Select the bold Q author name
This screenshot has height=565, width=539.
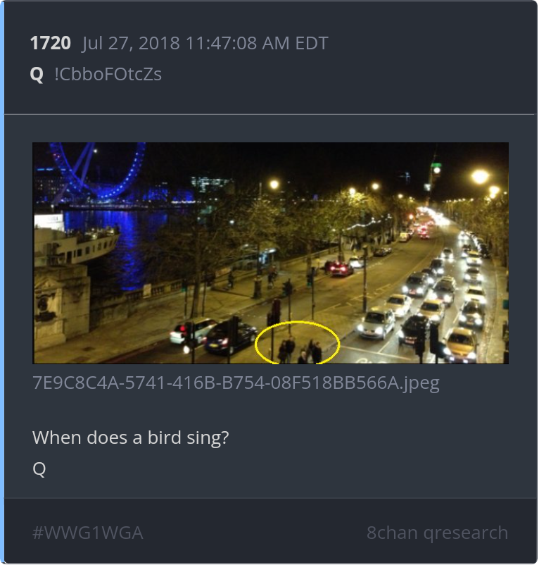tap(37, 75)
